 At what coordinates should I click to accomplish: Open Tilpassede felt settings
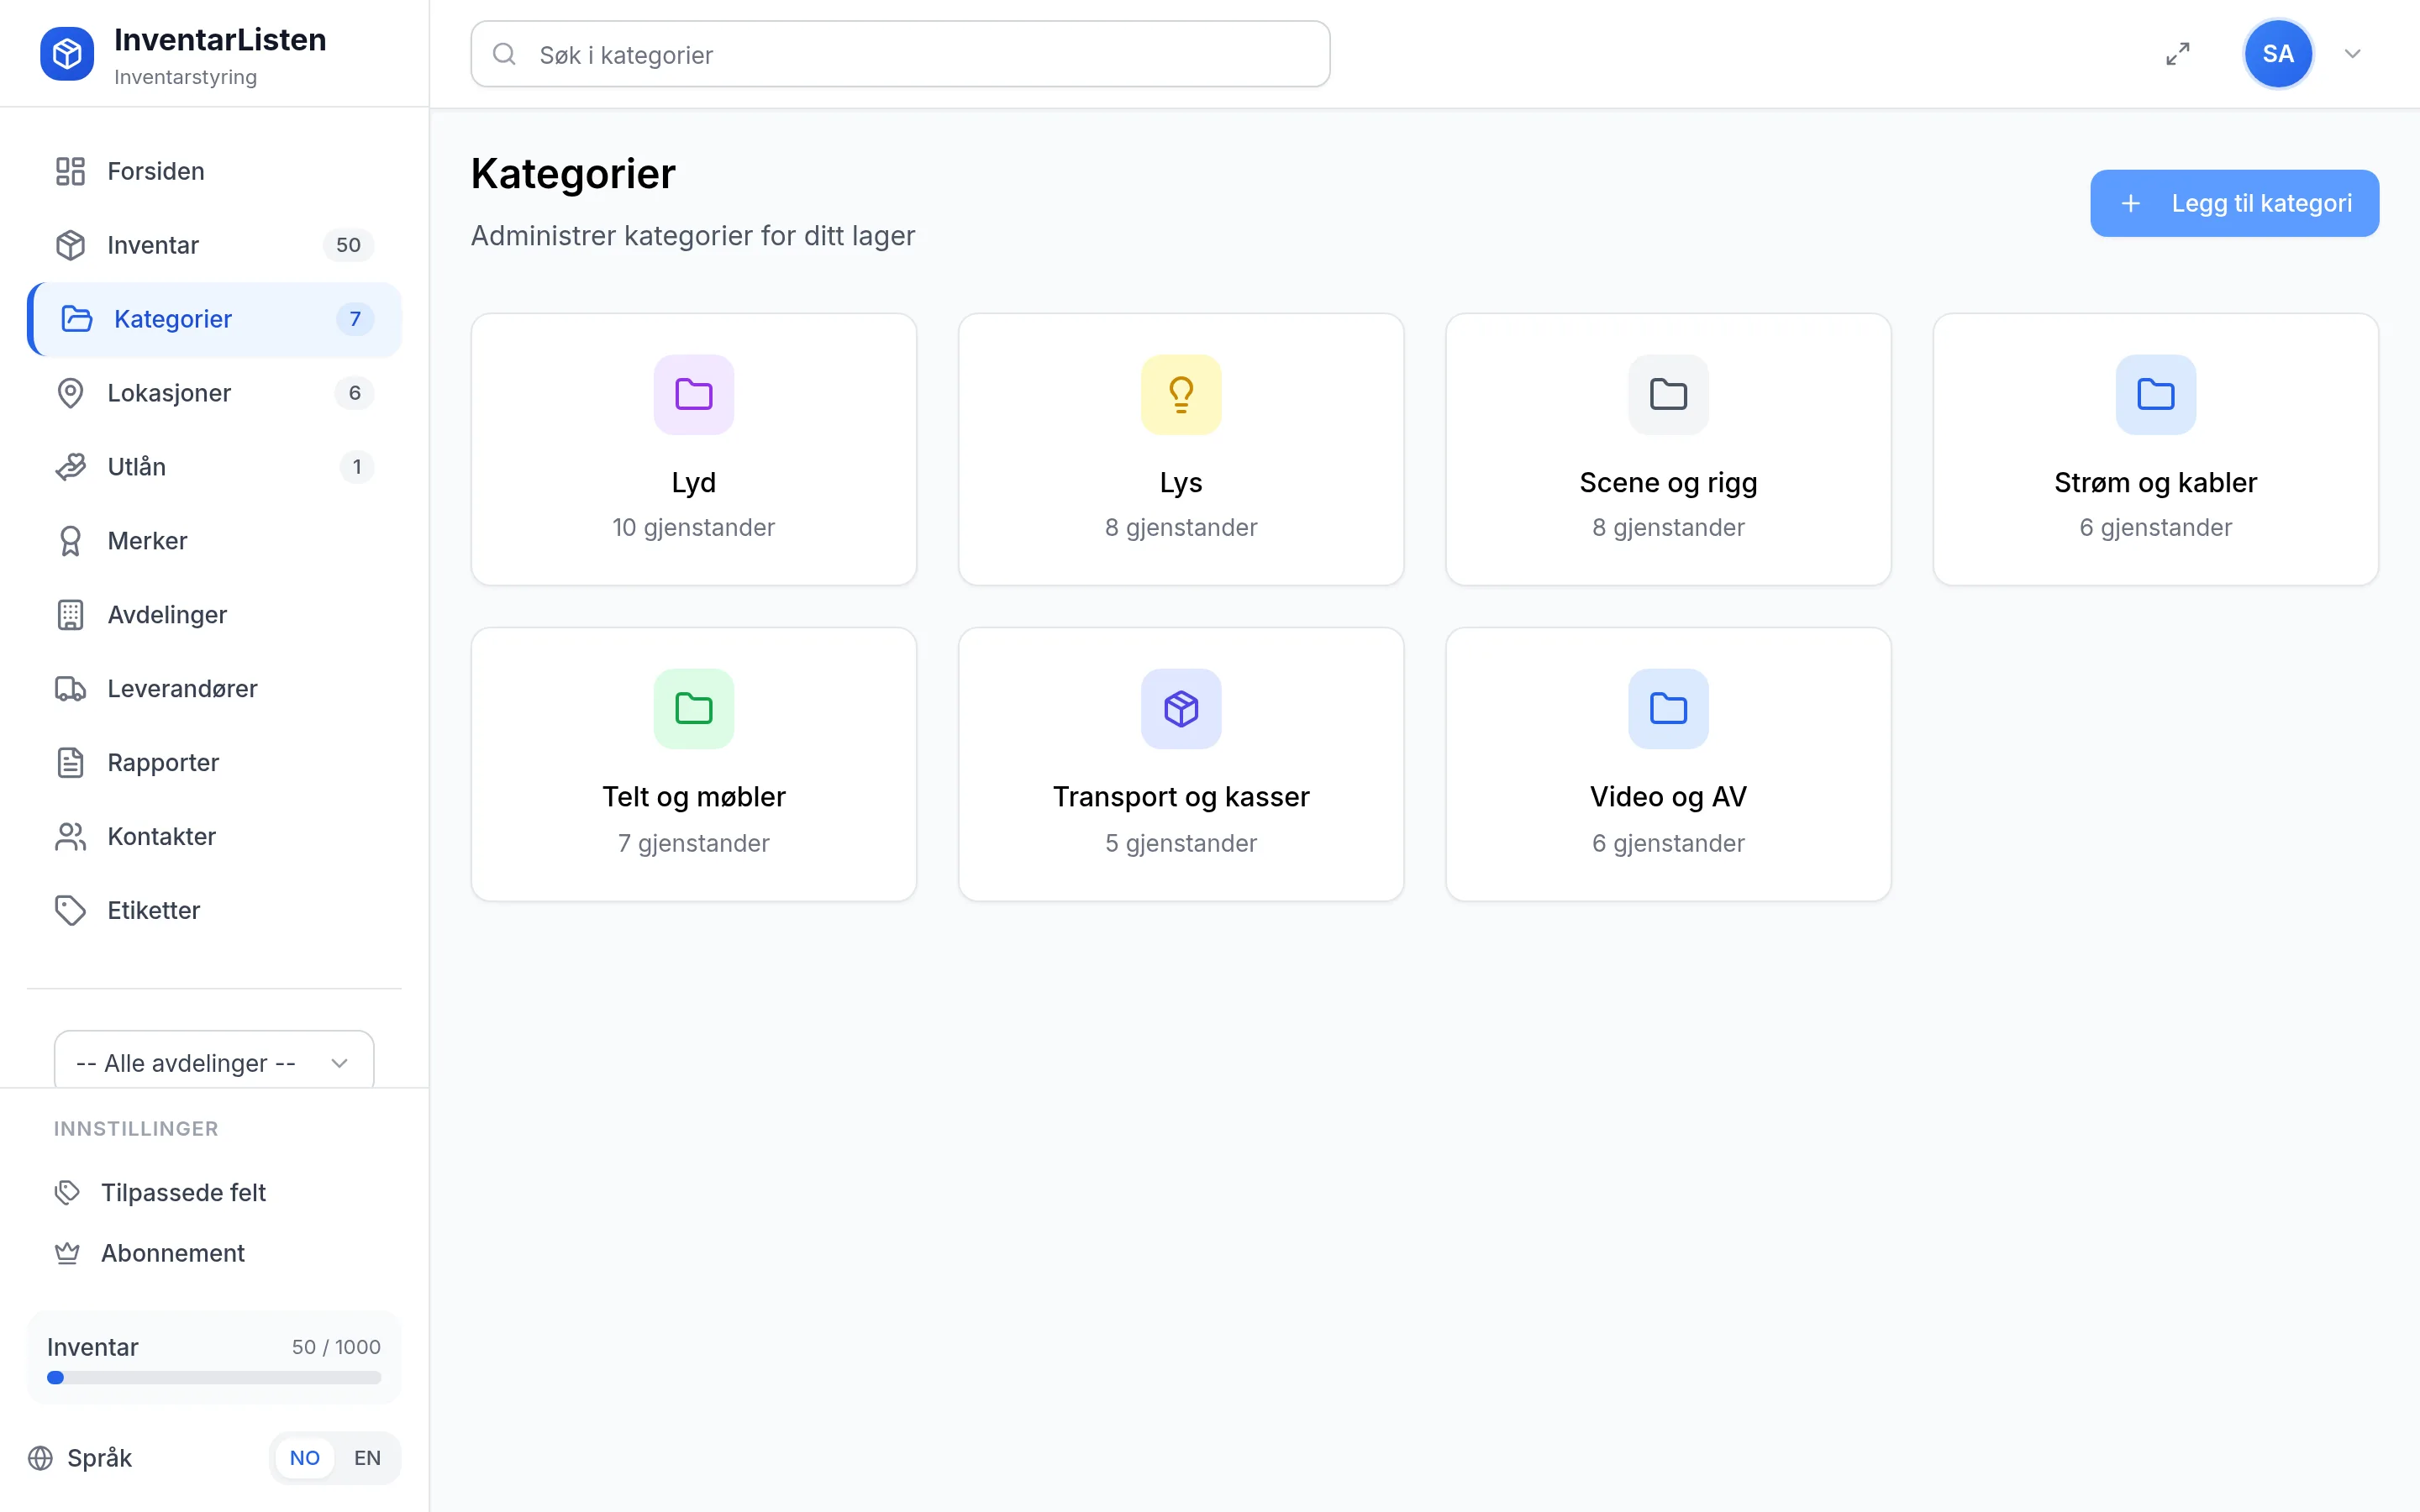click(x=214, y=1193)
